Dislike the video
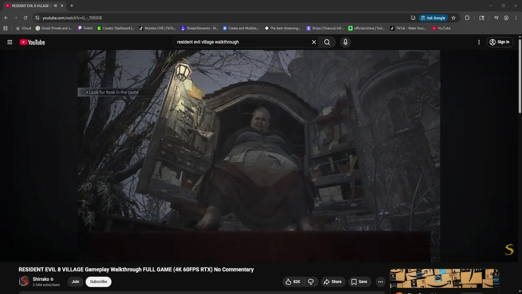The width and height of the screenshot is (522, 294). tap(311, 282)
